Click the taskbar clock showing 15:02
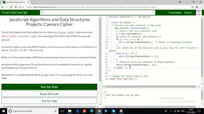Viewport: 204px width, 114px height. [x=191, y=111]
